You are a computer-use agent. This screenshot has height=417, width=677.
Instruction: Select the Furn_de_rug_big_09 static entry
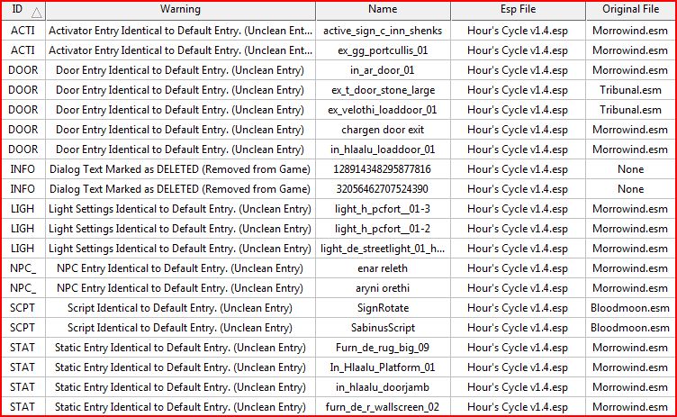[383, 348]
